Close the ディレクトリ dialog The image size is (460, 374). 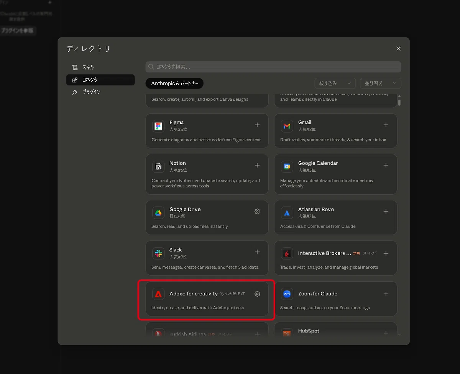[399, 49]
